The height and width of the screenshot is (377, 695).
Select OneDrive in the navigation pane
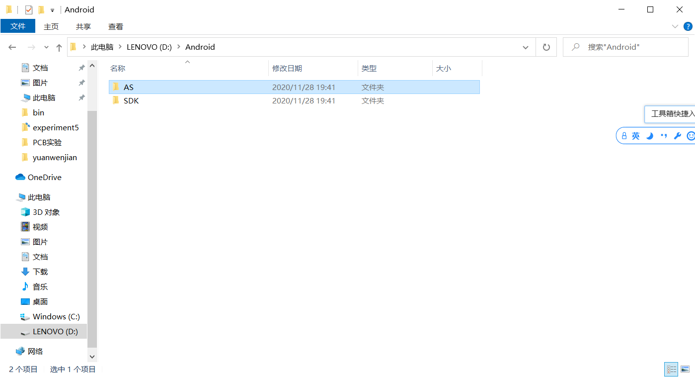(44, 177)
